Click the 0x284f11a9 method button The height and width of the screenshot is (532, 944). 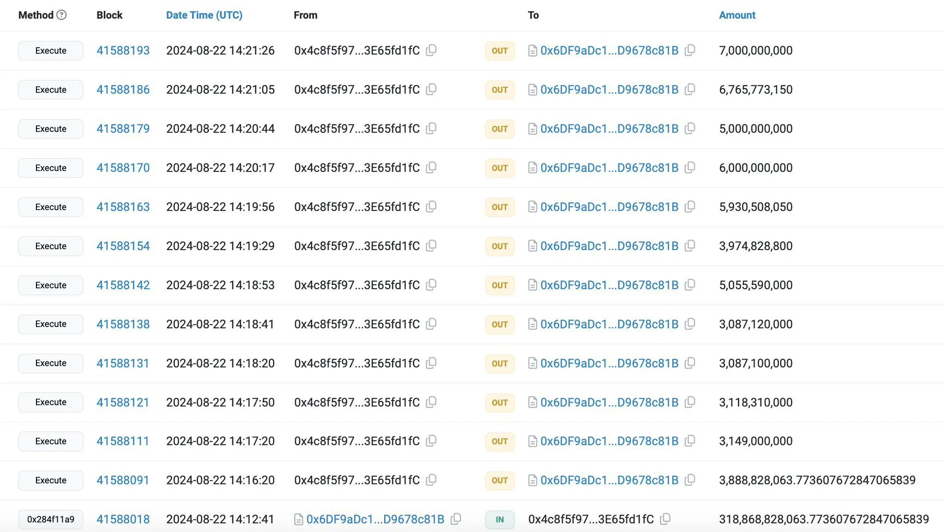51,519
